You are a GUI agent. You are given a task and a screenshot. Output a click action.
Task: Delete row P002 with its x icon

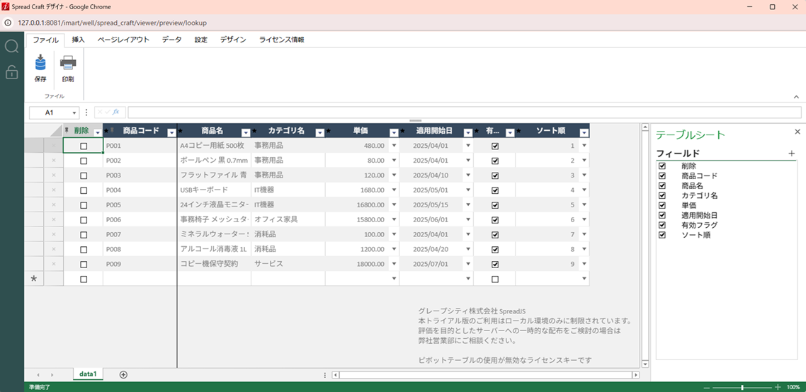54,161
